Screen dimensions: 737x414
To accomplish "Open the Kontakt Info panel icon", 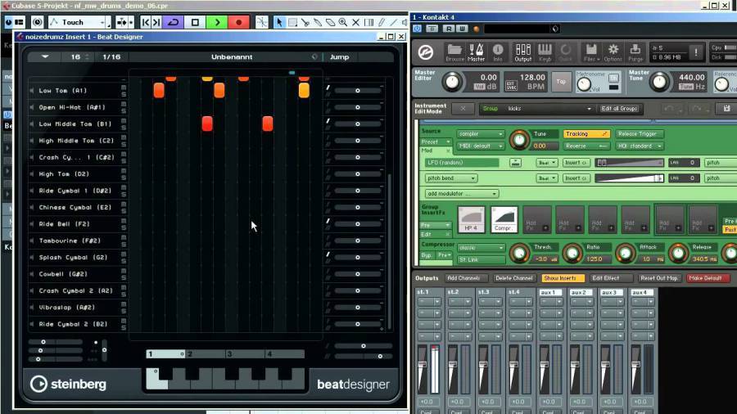I will coord(498,52).
